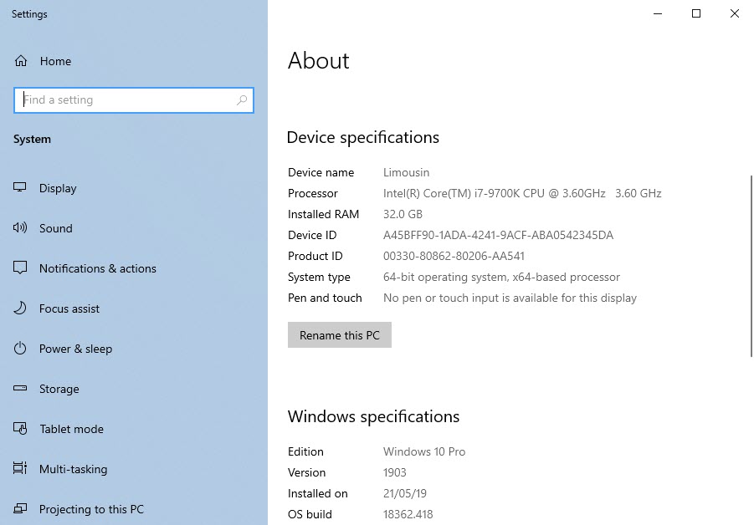Click the Power & sleep icon
754x525 pixels.
20,348
